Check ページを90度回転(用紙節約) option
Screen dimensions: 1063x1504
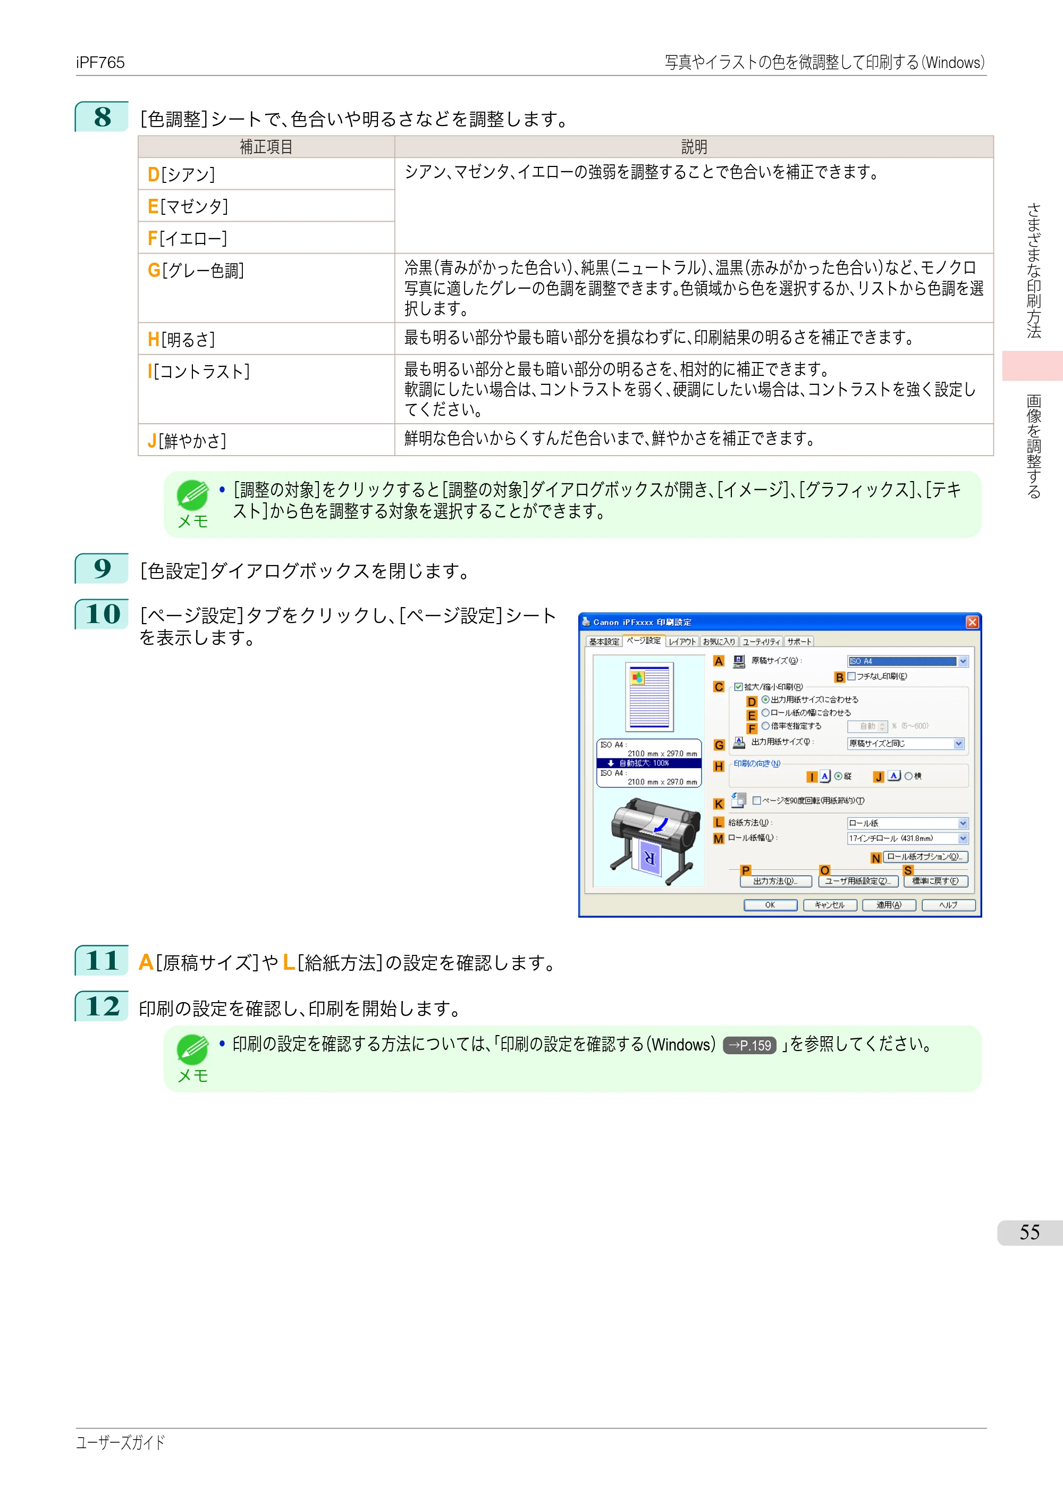[756, 801]
